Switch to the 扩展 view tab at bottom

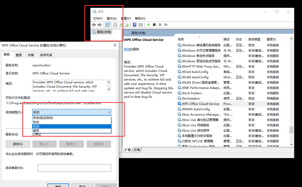click(x=127, y=150)
